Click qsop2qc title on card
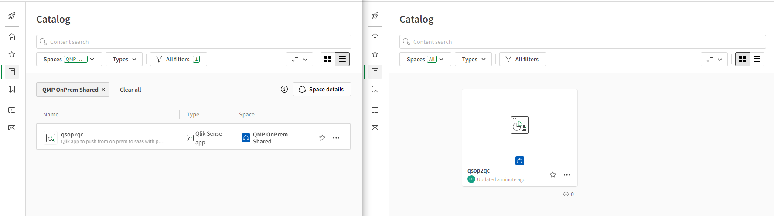Image resolution: width=774 pixels, height=216 pixels. [478, 170]
